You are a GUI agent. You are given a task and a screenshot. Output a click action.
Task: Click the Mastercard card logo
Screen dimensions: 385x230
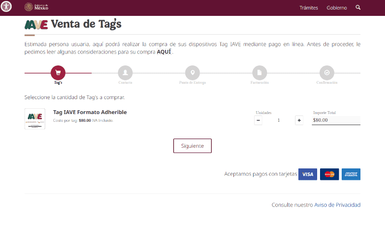point(329,174)
